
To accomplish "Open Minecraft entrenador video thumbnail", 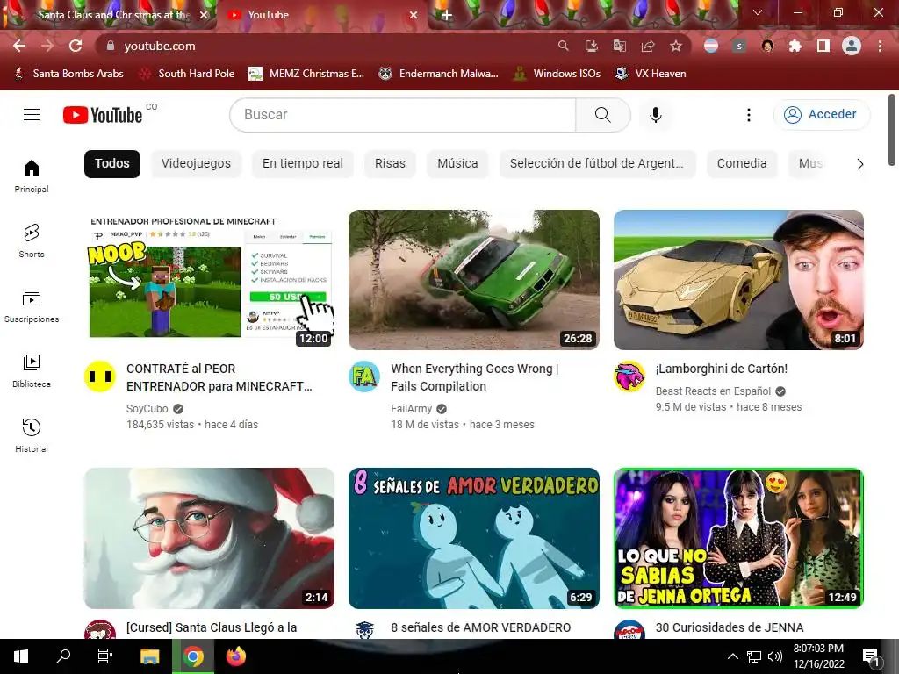I will [209, 280].
